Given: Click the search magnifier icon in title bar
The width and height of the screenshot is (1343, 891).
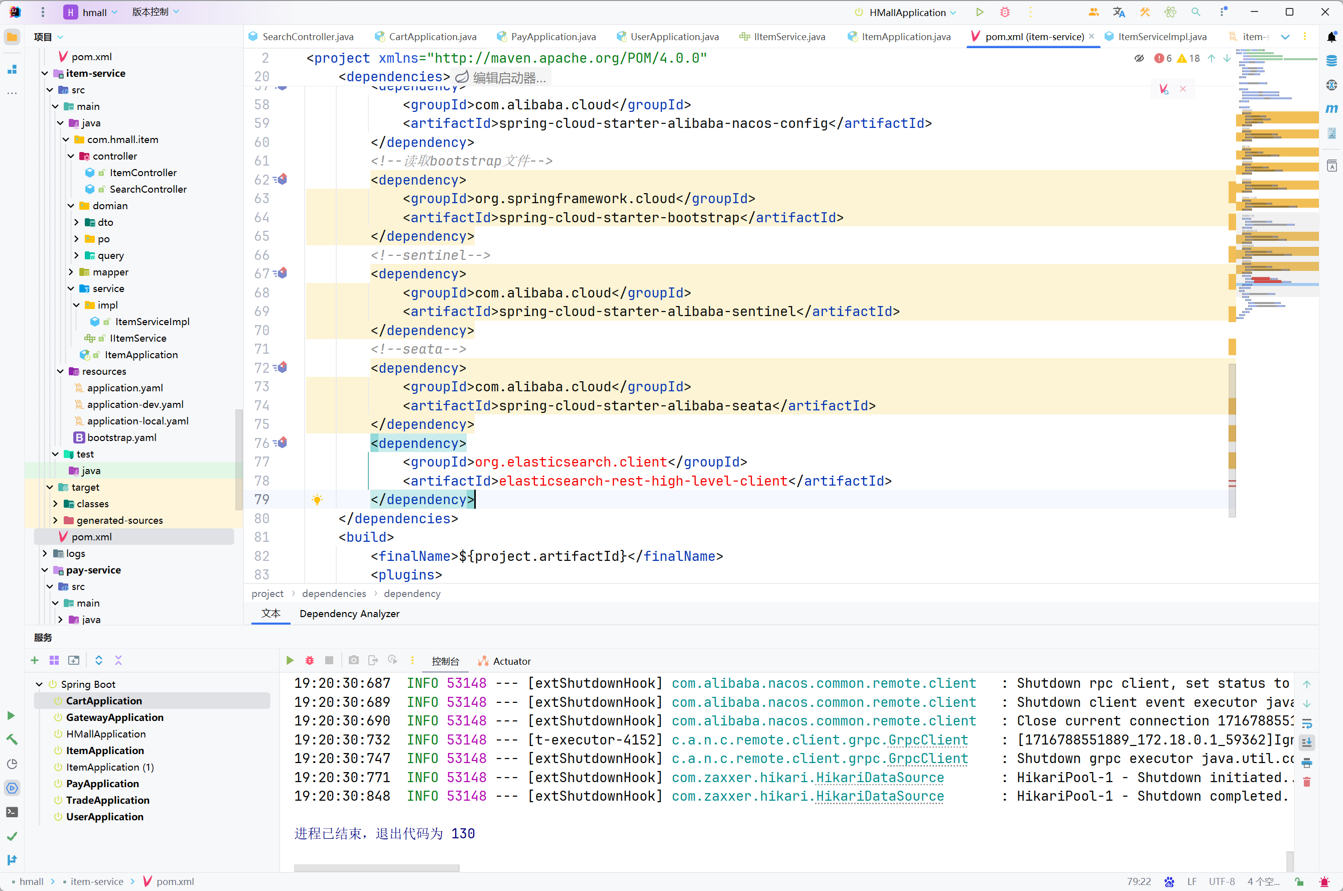Looking at the screenshot, I should [x=1196, y=12].
